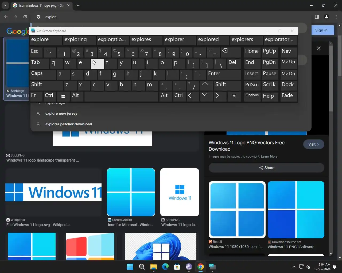This screenshot has height=273, width=342.
Task: Toggle the left Shift key
Action: (46, 85)
